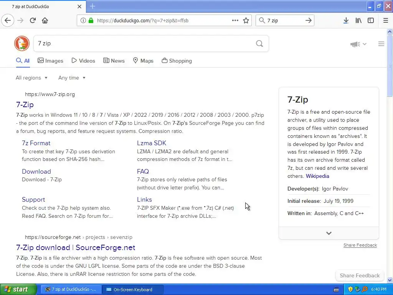
Task: Open the Firefox hamburger menu
Action: click(386, 20)
